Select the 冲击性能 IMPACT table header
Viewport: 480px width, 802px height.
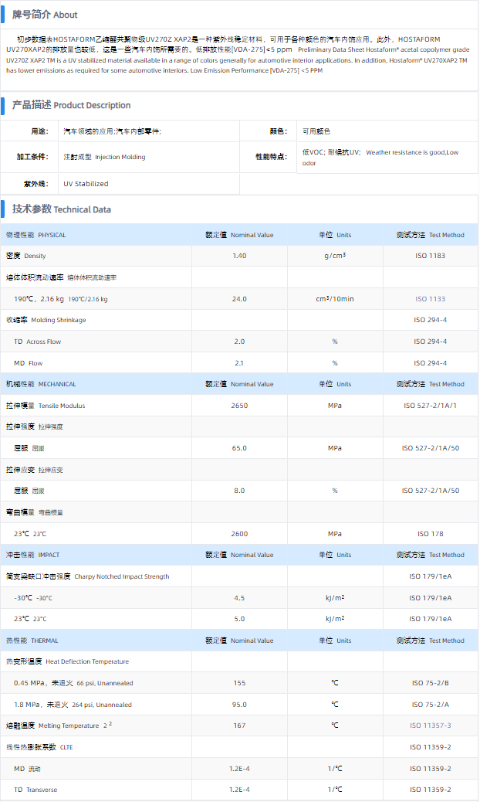pos(33,555)
